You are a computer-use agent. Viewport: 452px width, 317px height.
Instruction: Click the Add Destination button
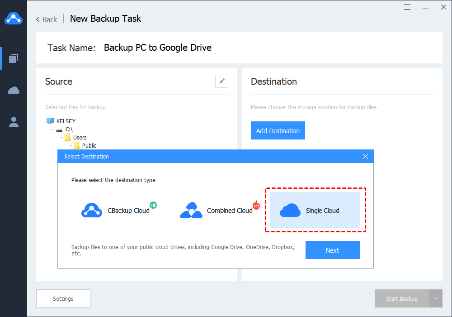(278, 130)
